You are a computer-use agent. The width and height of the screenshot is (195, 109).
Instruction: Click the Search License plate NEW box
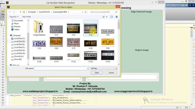104,12
